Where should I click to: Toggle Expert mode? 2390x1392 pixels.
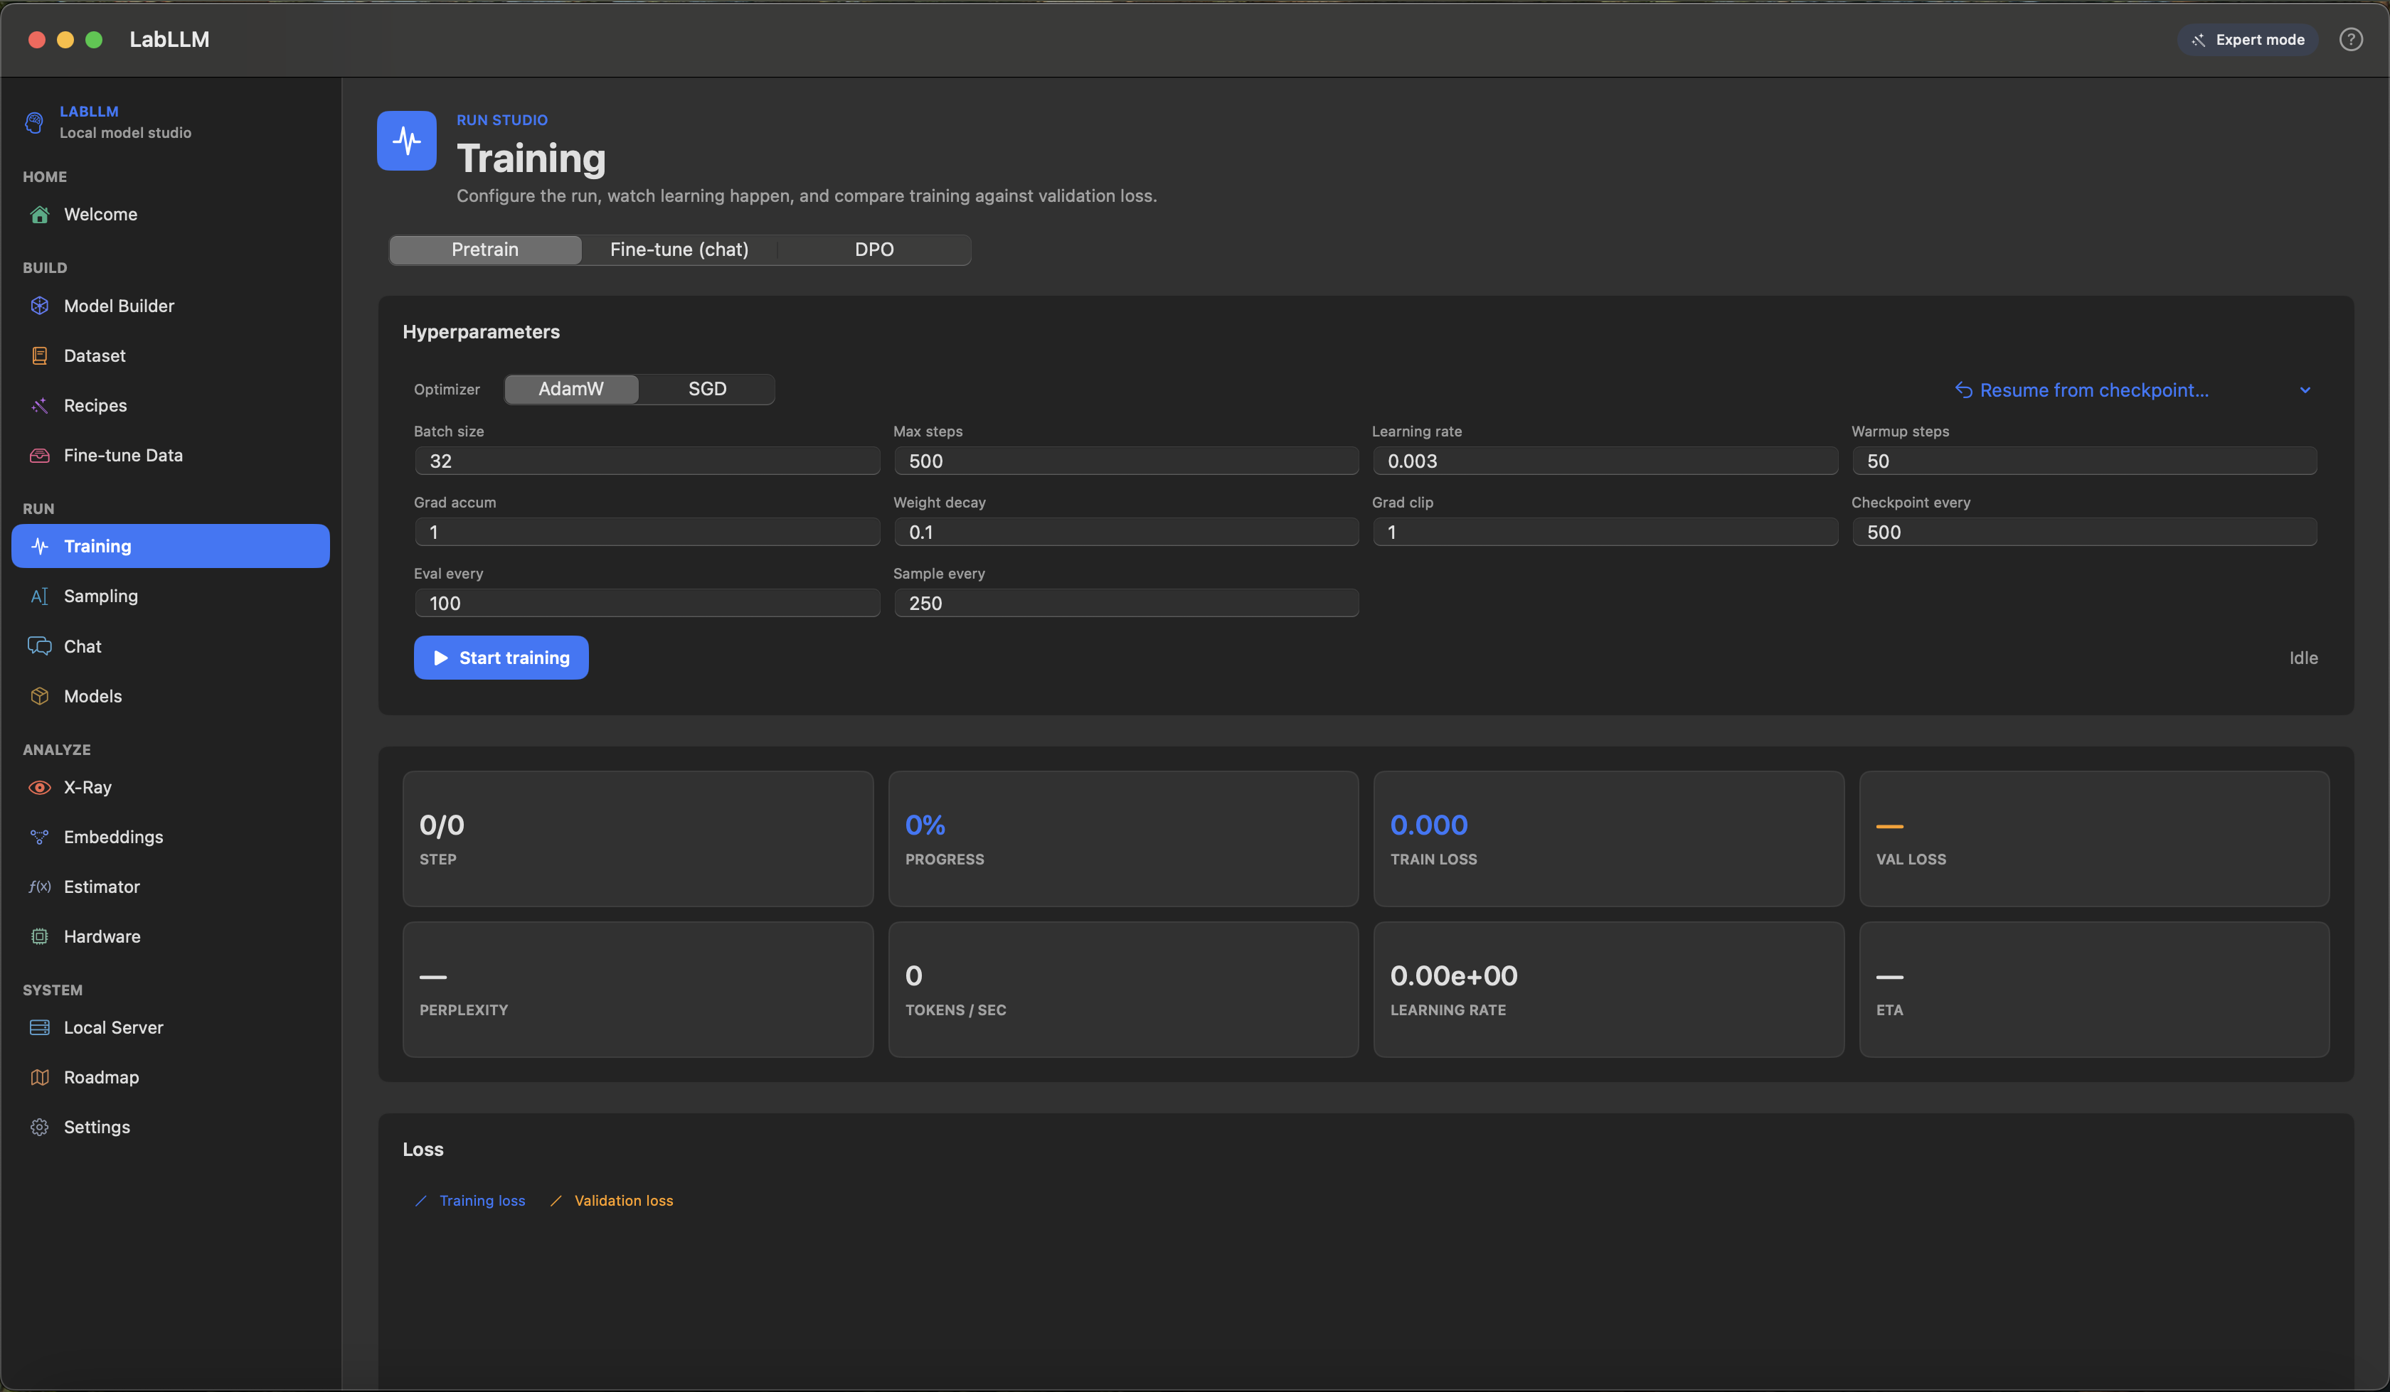2247,40
